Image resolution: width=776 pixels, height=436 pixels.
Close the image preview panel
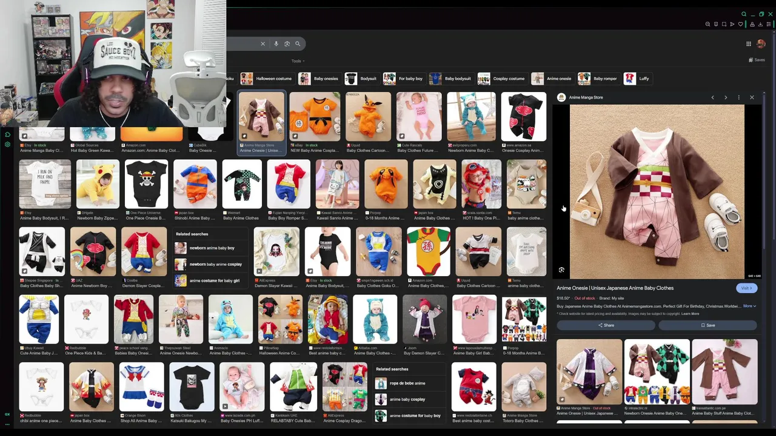752,97
